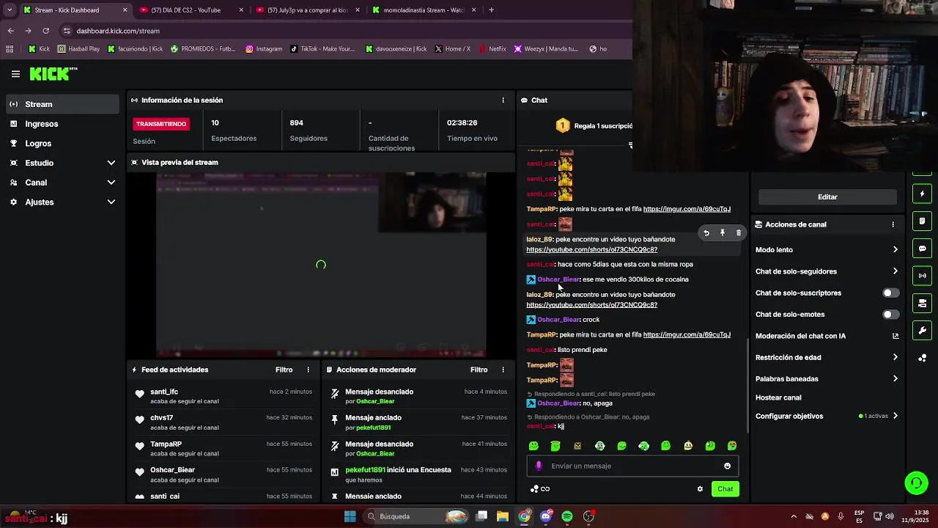Screen dimensions: 938x528
Task: Click the Spotify icon in Windows taskbar
Action: pyautogui.click(x=567, y=516)
